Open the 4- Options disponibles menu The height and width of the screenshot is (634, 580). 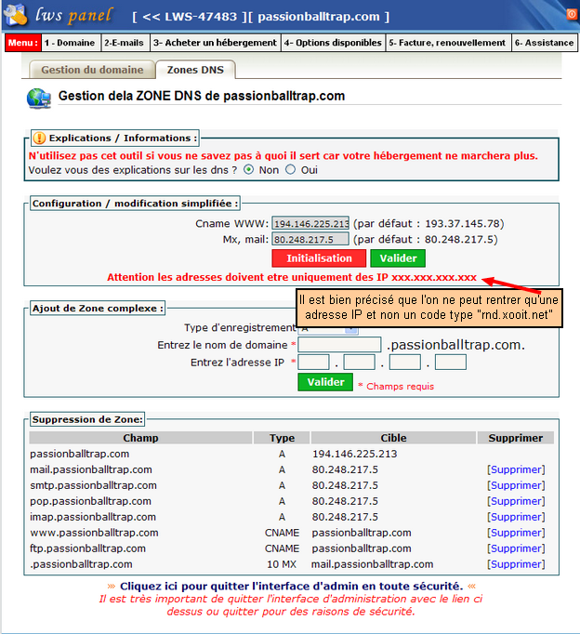pyautogui.click(x=333, y=43)
